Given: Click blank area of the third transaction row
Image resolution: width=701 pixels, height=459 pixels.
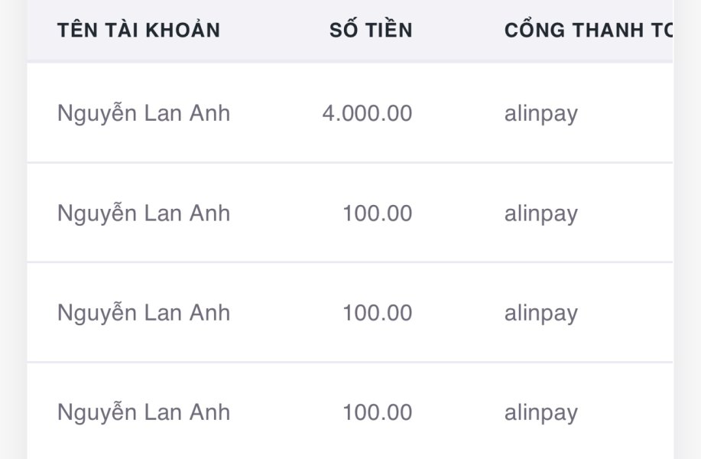Looking at the screenshot, I should pyautogui.click(x=626, y=312).
